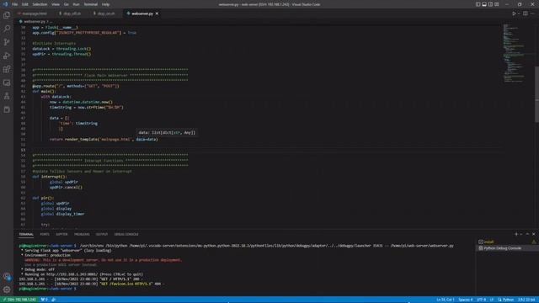Switch to the disp_on.sh editor tab

104,13
